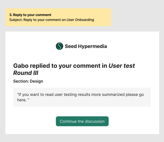This screenshot has width=164, height=142.
Task: Click the Seed Hypermedia circular logo icon
Action: 59,46
